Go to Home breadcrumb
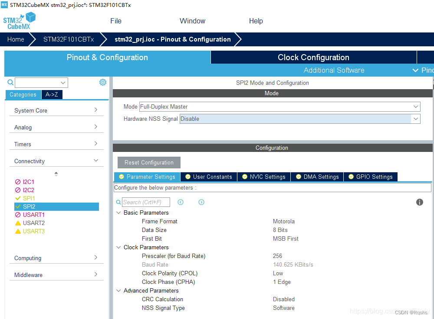Viewport: 434px width, 319px height. coord(16,39)
